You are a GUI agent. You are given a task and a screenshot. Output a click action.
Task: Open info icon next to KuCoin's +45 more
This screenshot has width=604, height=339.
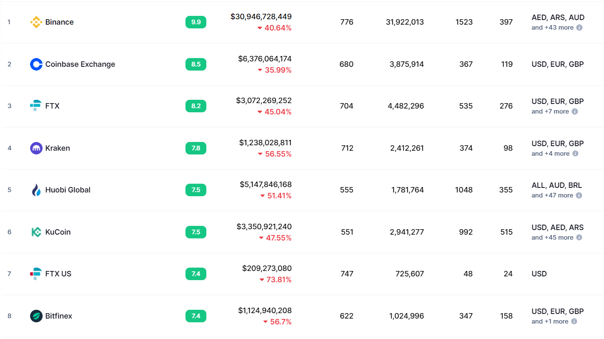pos(579,238)
